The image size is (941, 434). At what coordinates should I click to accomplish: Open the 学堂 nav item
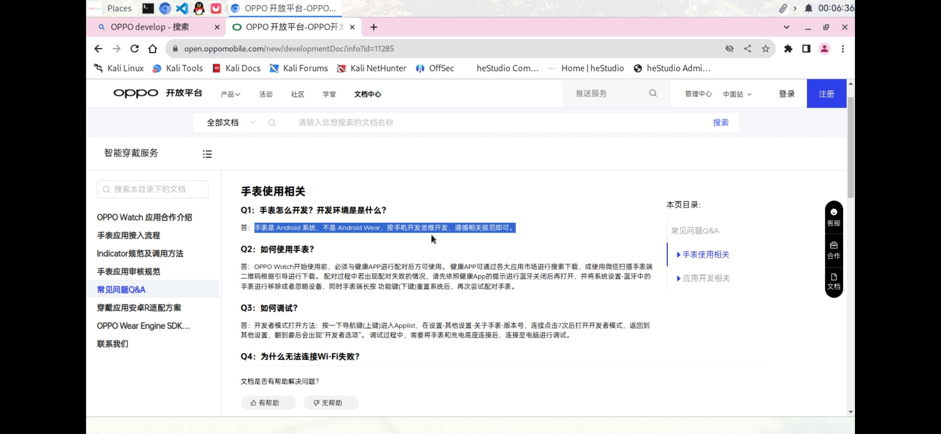click(x=329, y=94)
